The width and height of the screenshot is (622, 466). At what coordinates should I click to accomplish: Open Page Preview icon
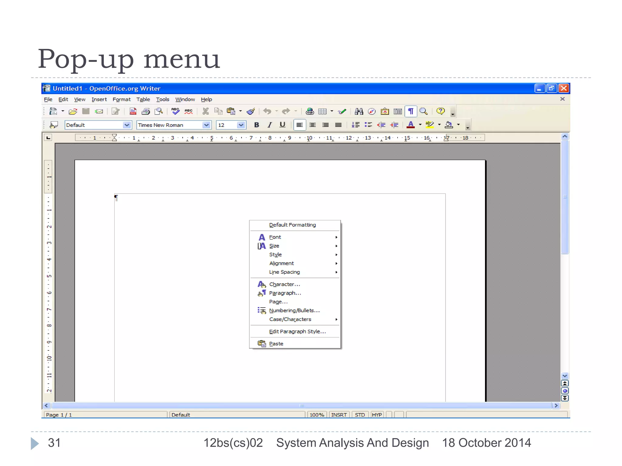pyautogui.click(x=159, y=111)
